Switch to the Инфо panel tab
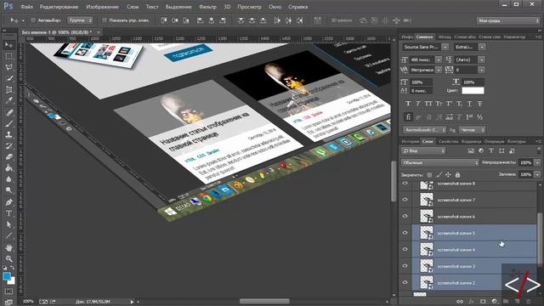 (407, 37)
